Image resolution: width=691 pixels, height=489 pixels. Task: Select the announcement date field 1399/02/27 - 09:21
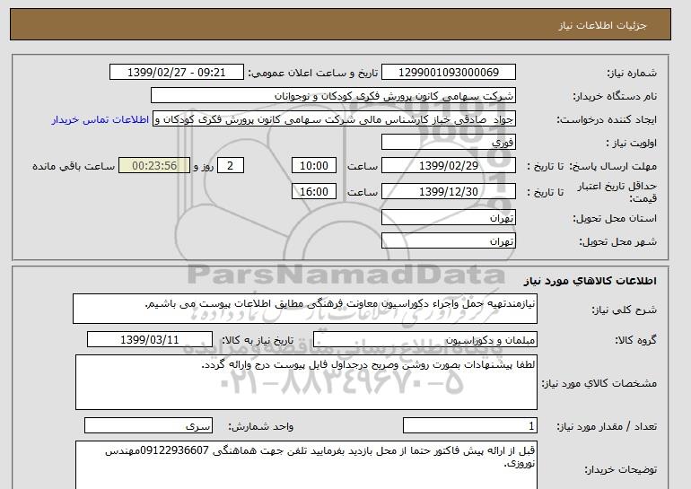point(176,73)
